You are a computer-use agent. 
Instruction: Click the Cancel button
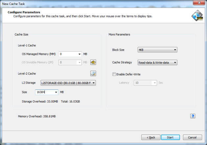click(192, 137)
